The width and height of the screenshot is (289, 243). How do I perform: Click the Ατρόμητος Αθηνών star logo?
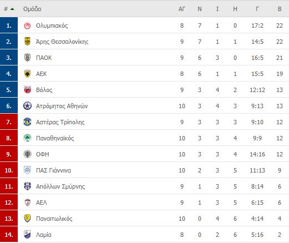27,106
